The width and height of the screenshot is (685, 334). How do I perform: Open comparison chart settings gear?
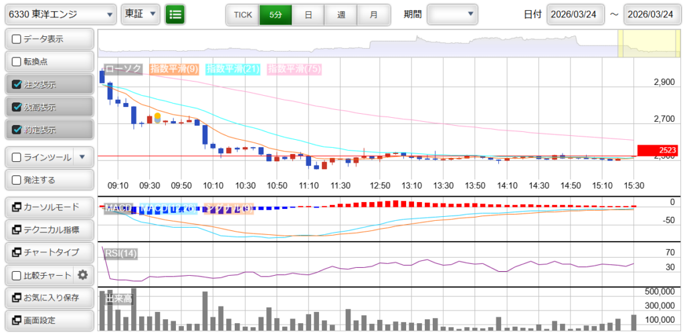[x=83, y=274]
